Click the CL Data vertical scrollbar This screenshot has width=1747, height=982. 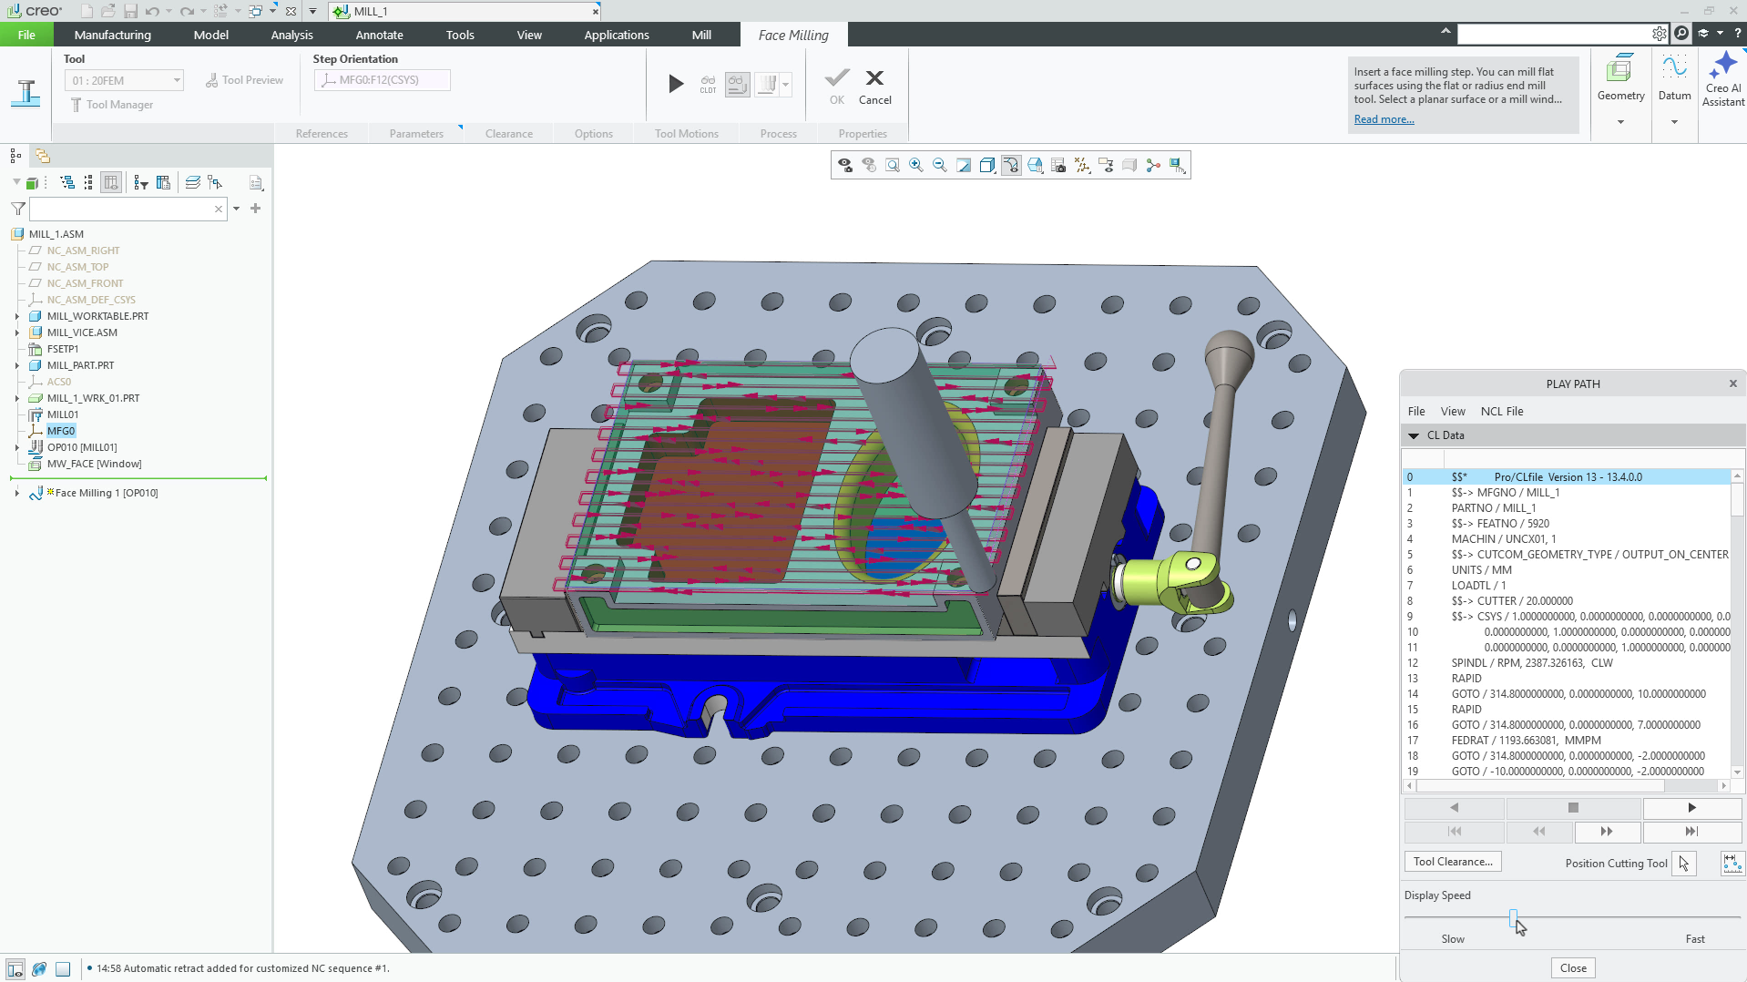1737,624
